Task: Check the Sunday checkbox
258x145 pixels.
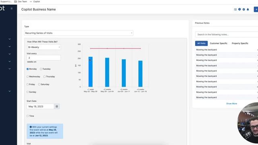Action: [x=28, y=92]
